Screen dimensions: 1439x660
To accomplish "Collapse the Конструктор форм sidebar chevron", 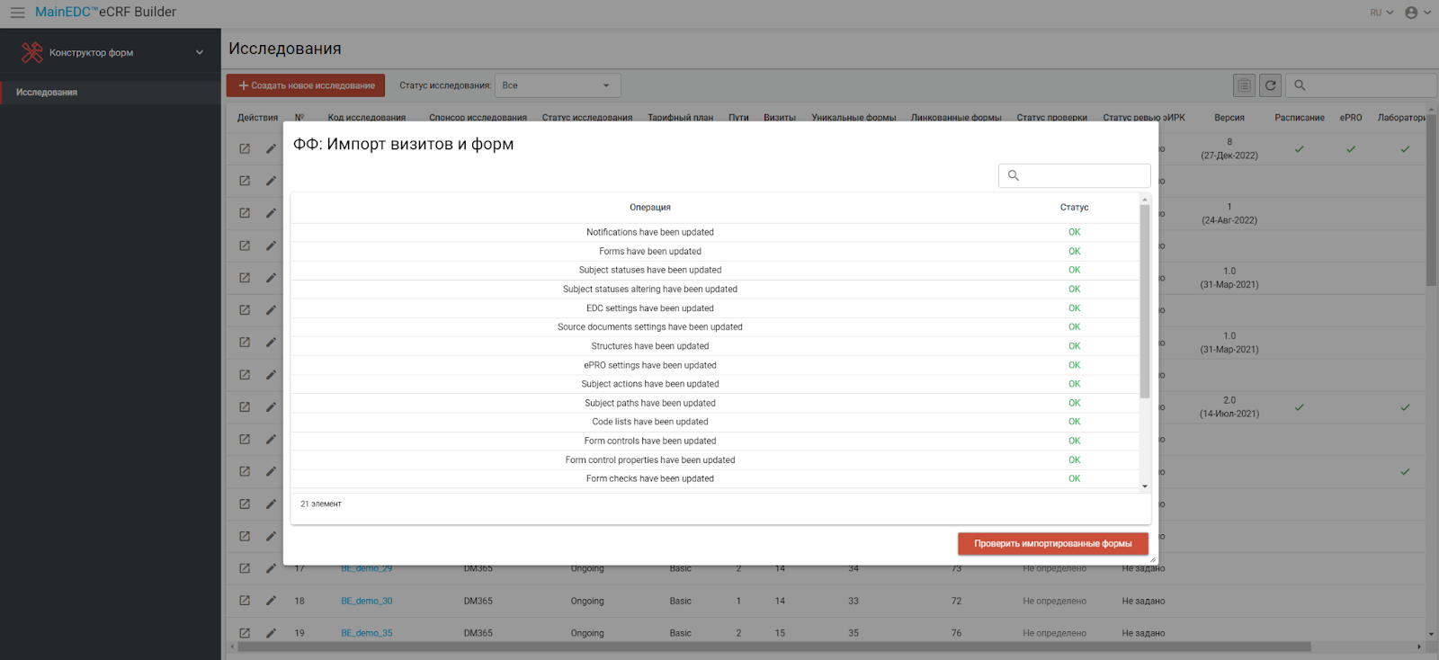I will (200, 52).
